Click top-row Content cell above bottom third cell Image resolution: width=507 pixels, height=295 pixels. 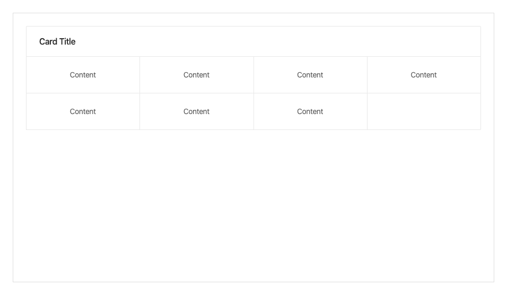[x=310, y=75]
